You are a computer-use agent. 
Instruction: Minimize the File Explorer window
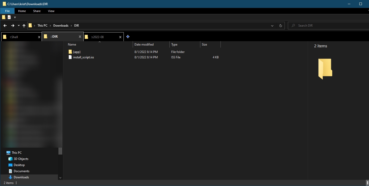(x=349, y=4)
